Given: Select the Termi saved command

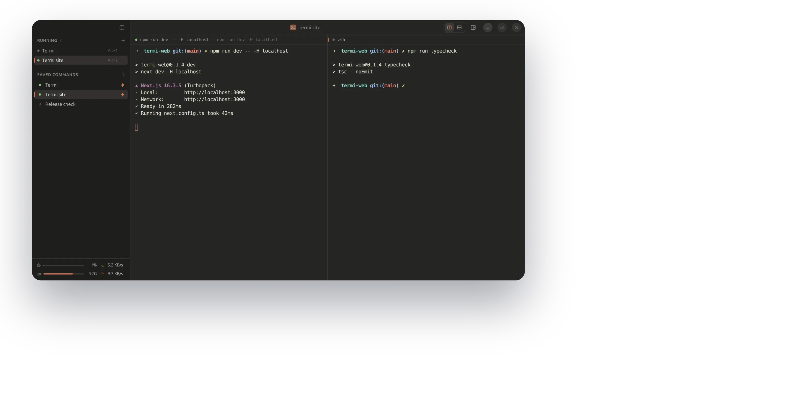Looking at the screenshot, I should (81, 85).
